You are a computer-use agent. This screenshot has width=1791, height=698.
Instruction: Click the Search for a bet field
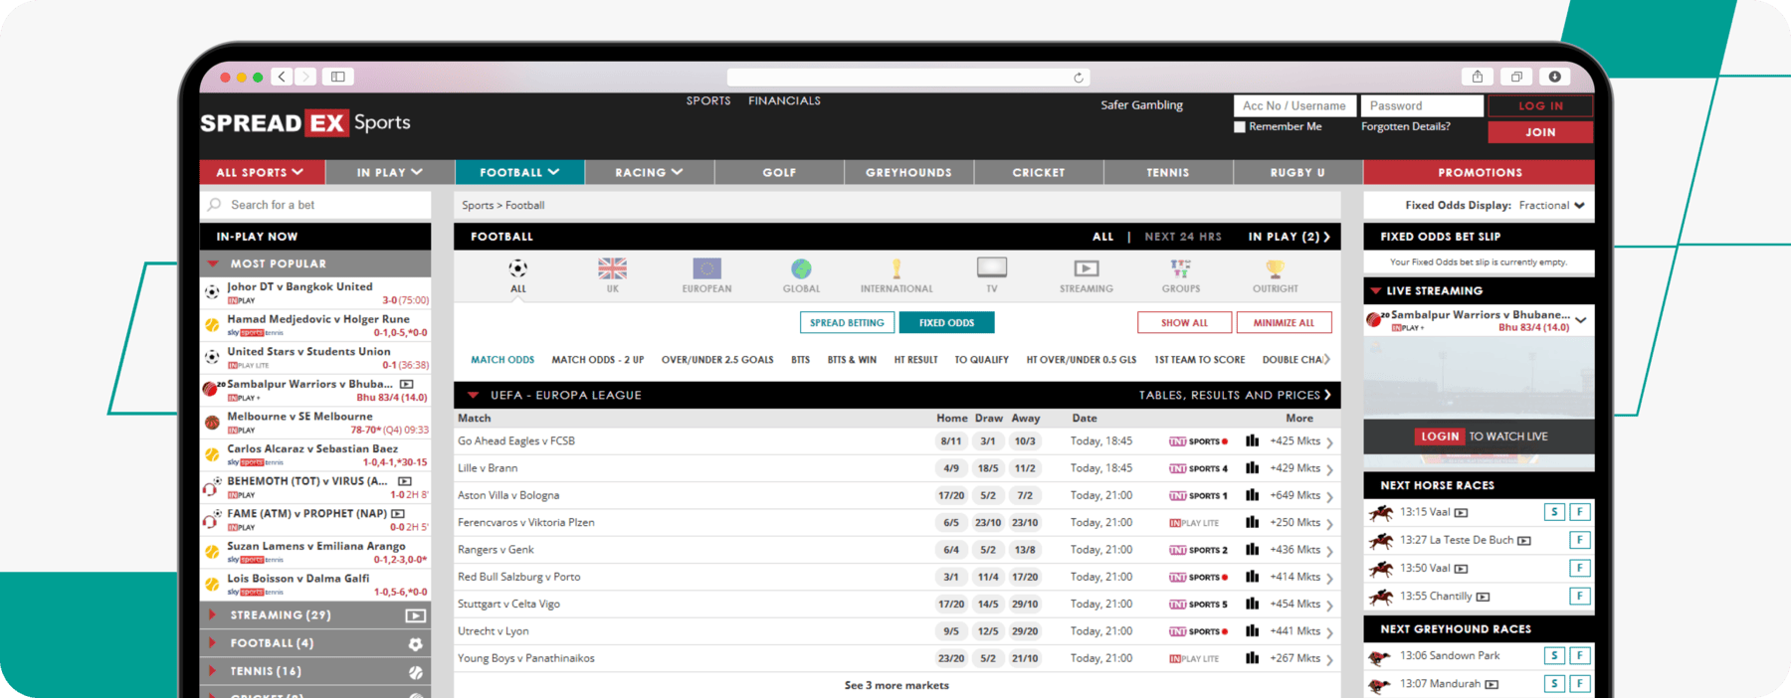coord(315,205)
